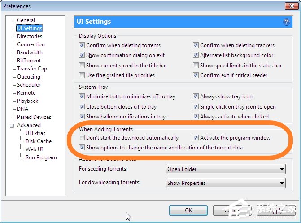The width and height of the screenshot is (301, 223).
Task: Toggle Show options to change name and location
Action: tap(82, 148)
